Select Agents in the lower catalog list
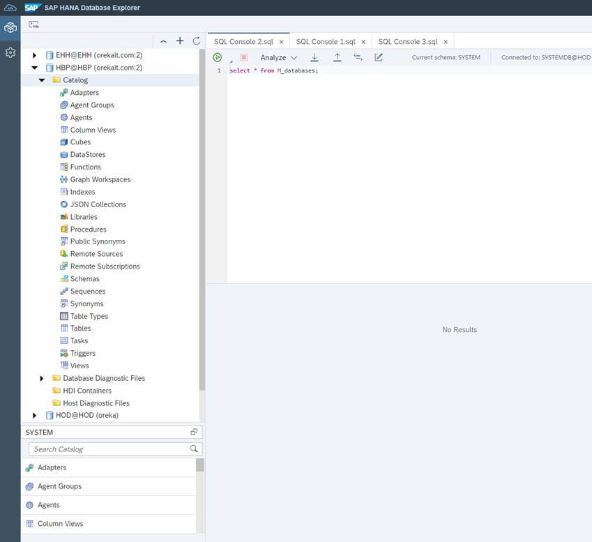 [109, 505]
